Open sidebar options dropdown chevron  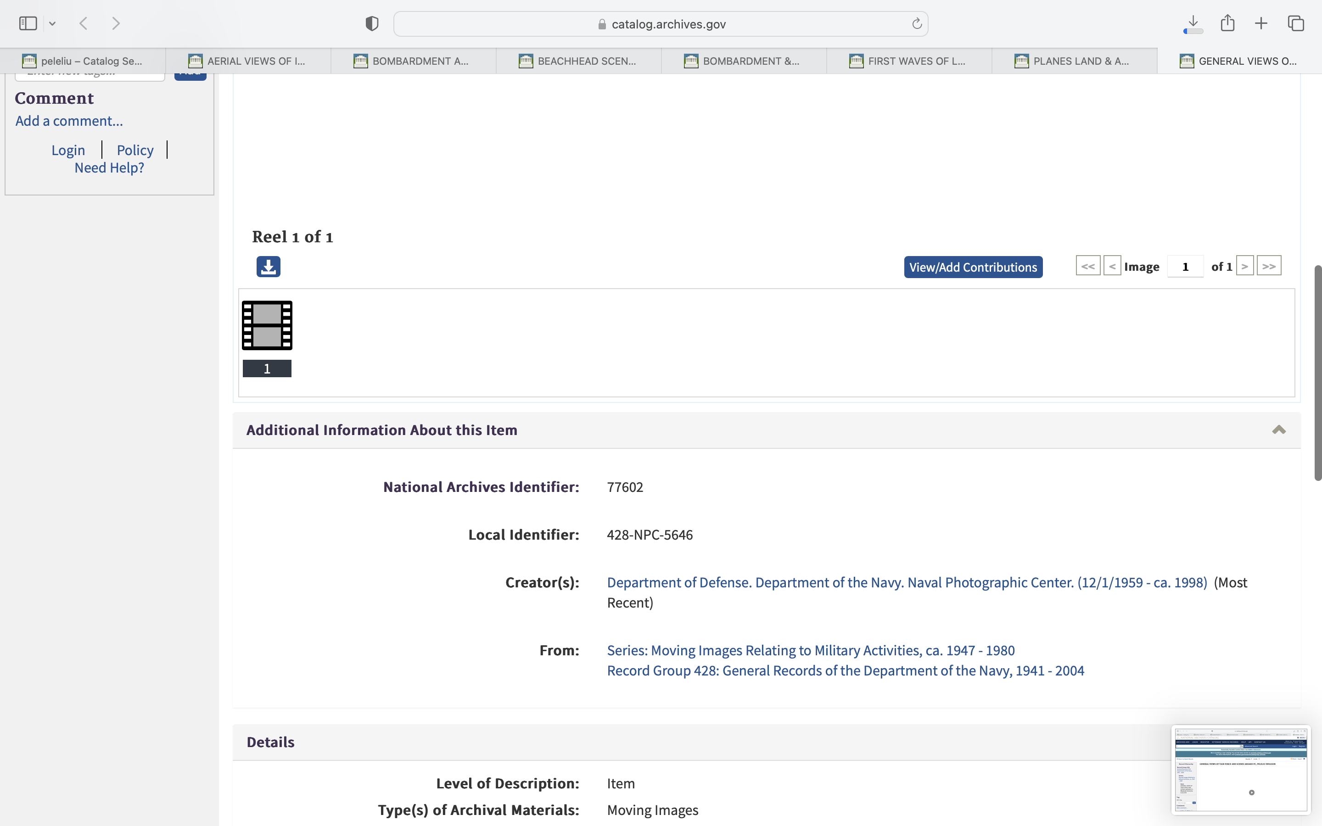point(52,23)
